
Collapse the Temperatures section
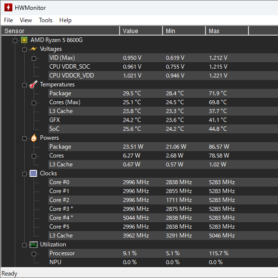click(24, 85)
